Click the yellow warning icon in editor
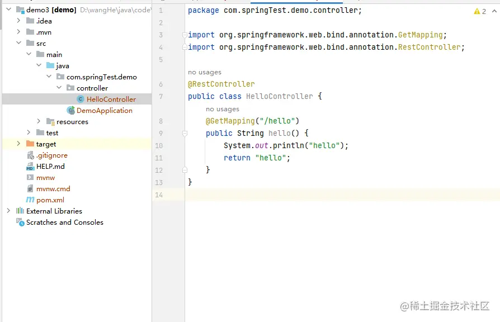Image resolution: width=500 pixels, height=322 pixels. click(x=477, y=12)
